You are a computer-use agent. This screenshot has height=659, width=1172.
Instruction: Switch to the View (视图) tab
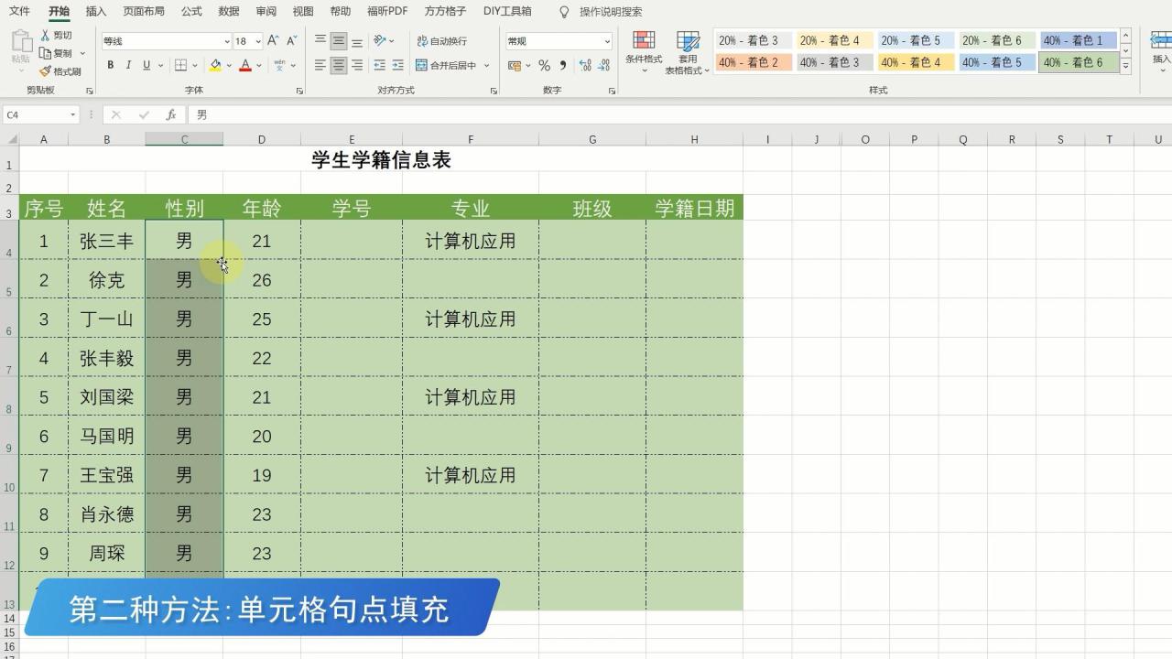pyautogui.click(x=302, y=11)
